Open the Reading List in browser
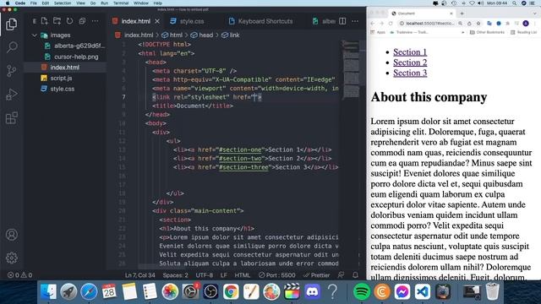This screenshot has height=304, width=541. click(523, 32)
